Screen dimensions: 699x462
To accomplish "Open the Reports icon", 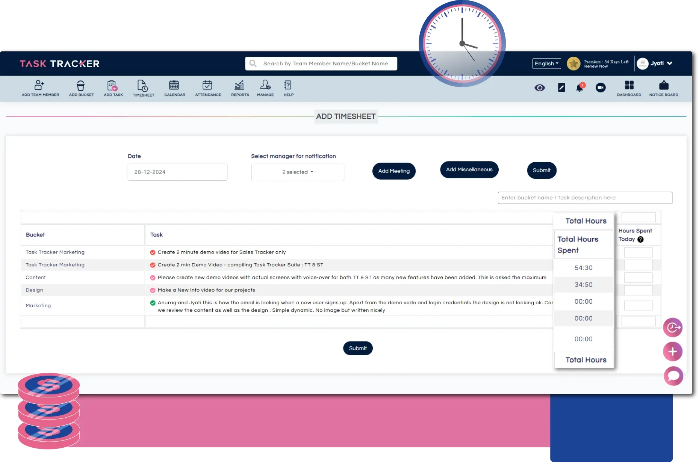I will pyautogui.click(x=240, y=89).
